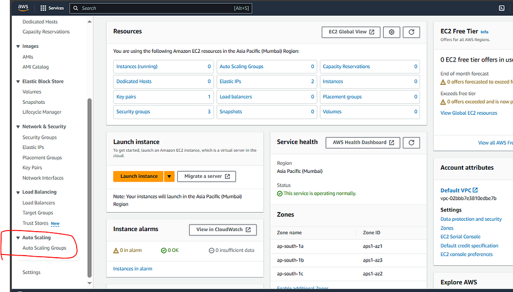Open Placement Groups in sidebar

(x=42, y=158)
